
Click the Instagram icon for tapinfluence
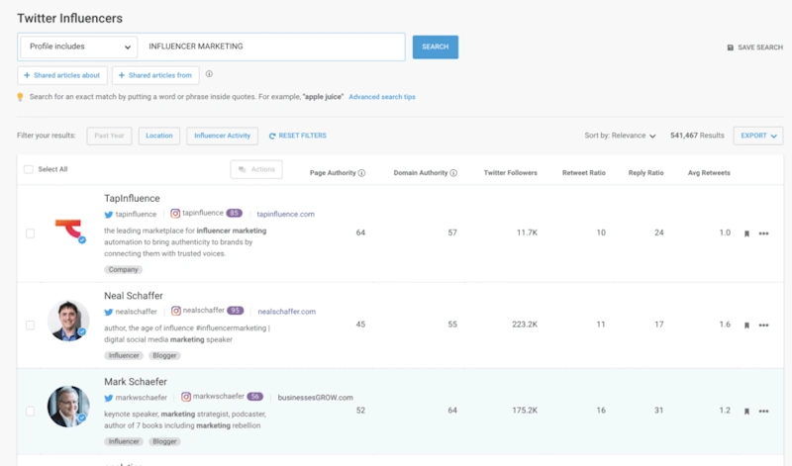[x=175, y=214]
